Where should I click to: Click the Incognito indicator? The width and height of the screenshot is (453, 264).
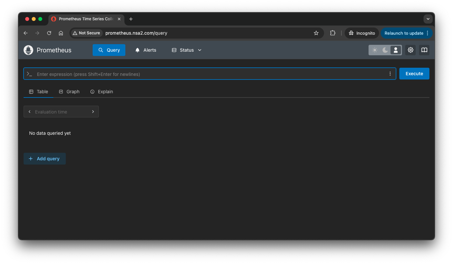[362, 33]
